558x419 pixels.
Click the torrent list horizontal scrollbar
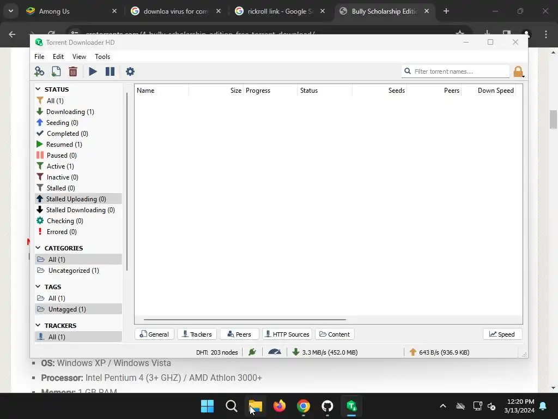coord(245,320)
